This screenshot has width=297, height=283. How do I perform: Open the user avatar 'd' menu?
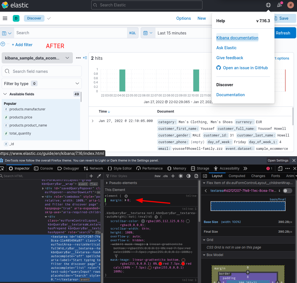click(290, 5)
